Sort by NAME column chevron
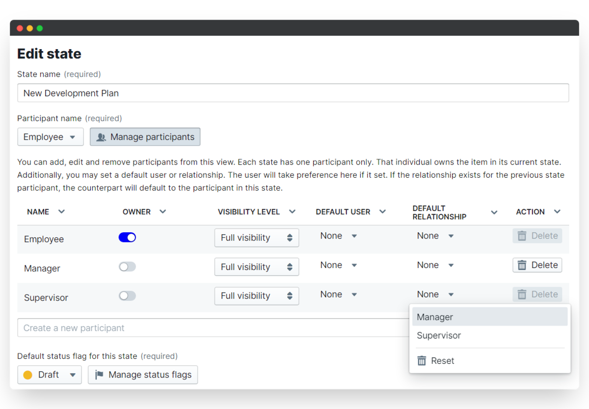Viewport: 589px width, 409px height. click(x=61, y=212)
